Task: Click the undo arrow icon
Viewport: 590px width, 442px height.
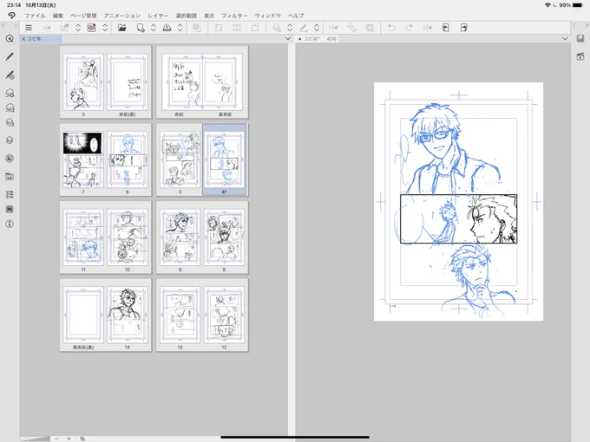Action: (x=391, y=28)
